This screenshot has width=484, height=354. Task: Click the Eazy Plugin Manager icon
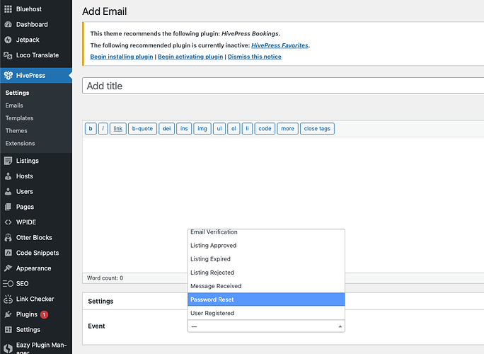tap(8, 348)
